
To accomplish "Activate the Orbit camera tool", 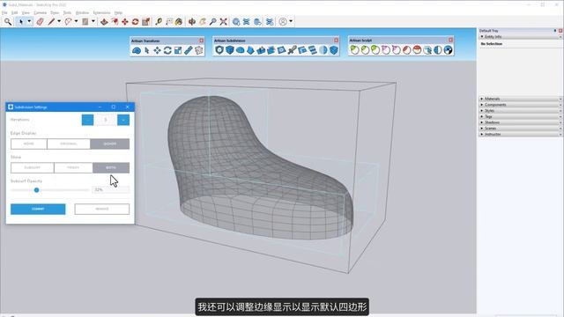I will click(192, 22).
